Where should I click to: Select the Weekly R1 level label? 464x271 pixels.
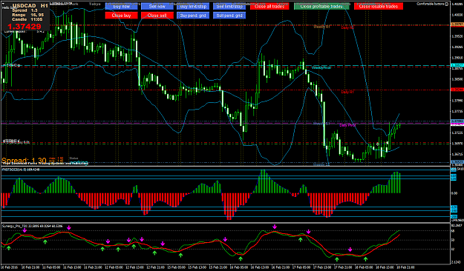click(321, 27)
